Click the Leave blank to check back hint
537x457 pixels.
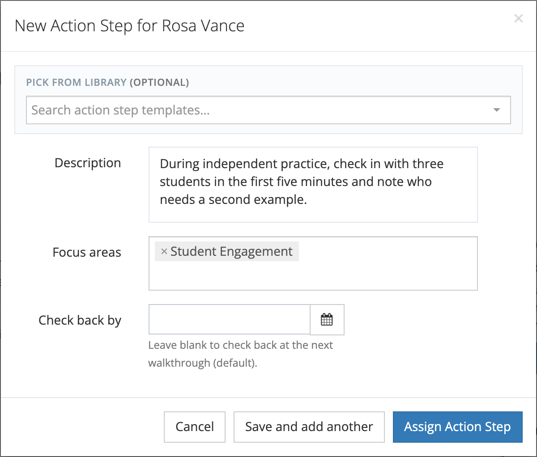pos(241,354)
